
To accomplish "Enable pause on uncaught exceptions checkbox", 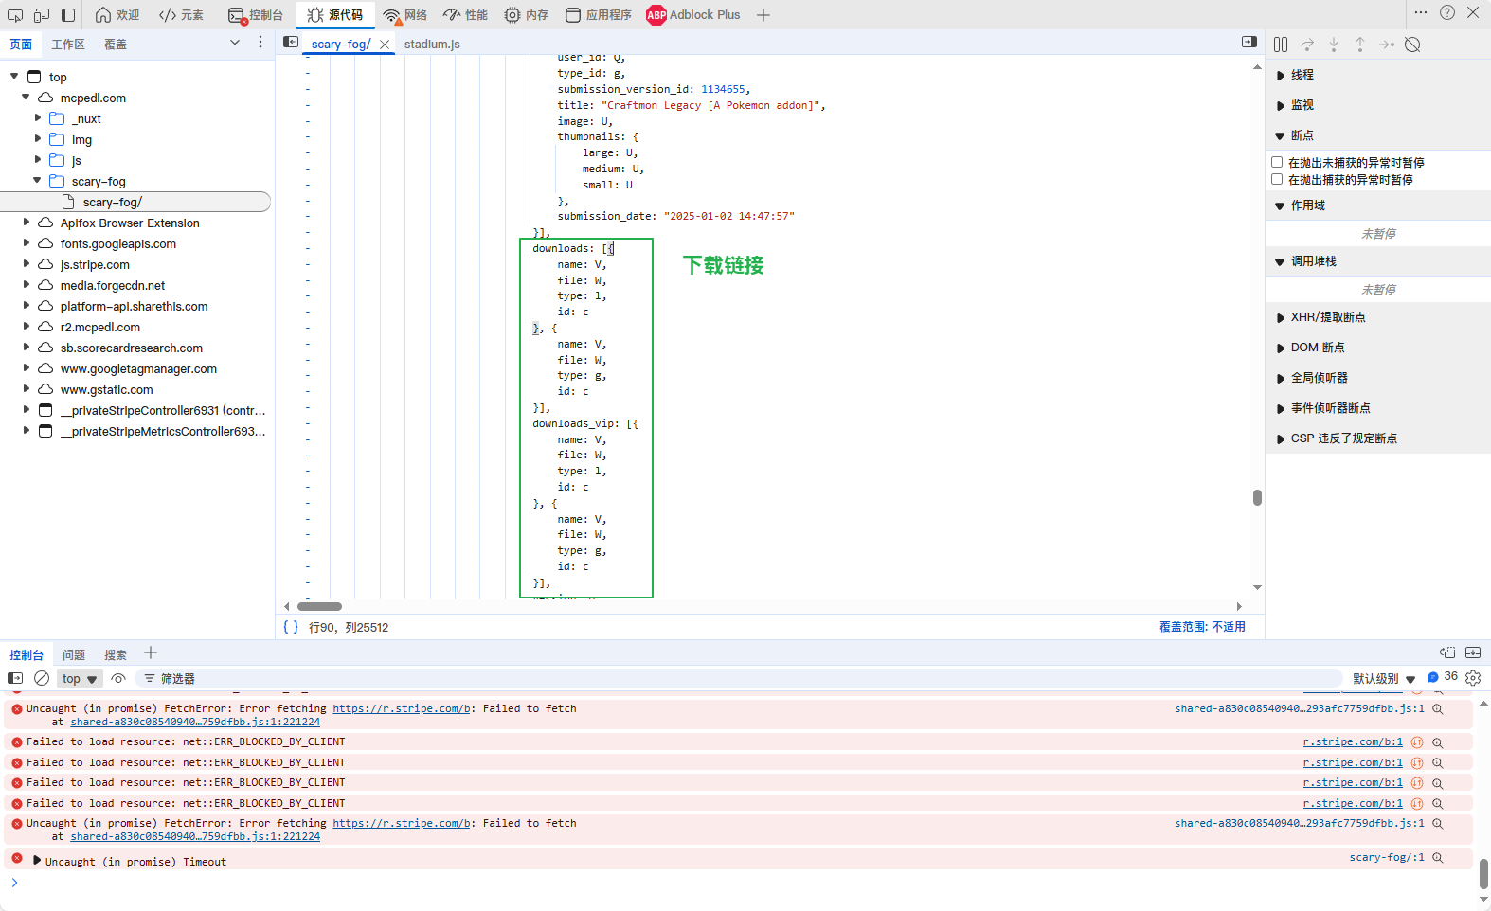I will coord(1277,163).
